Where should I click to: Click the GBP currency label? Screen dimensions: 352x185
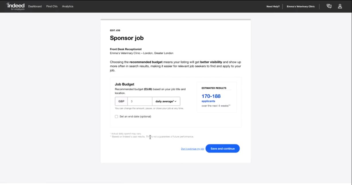(x=121, y=101)
